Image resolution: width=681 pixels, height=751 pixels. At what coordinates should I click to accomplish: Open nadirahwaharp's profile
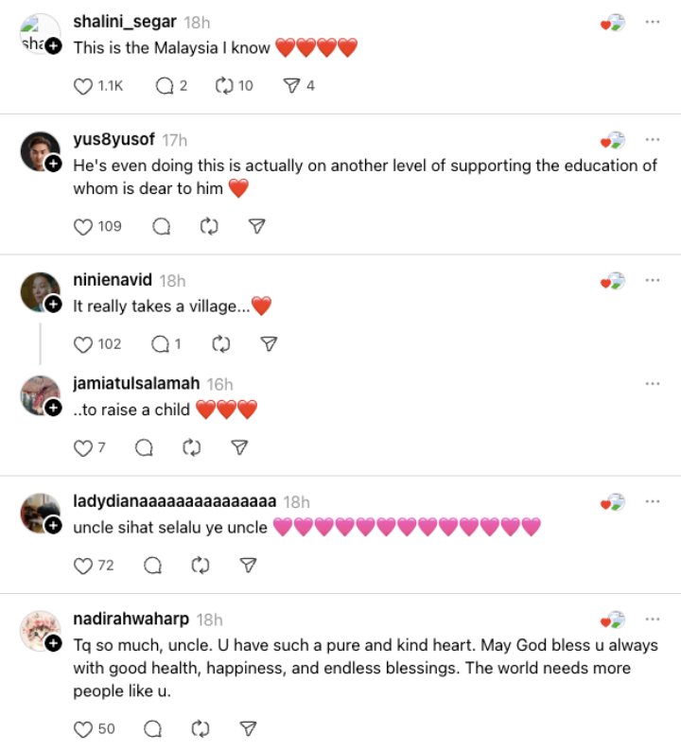pyautogui.click(x=131, y=620)
